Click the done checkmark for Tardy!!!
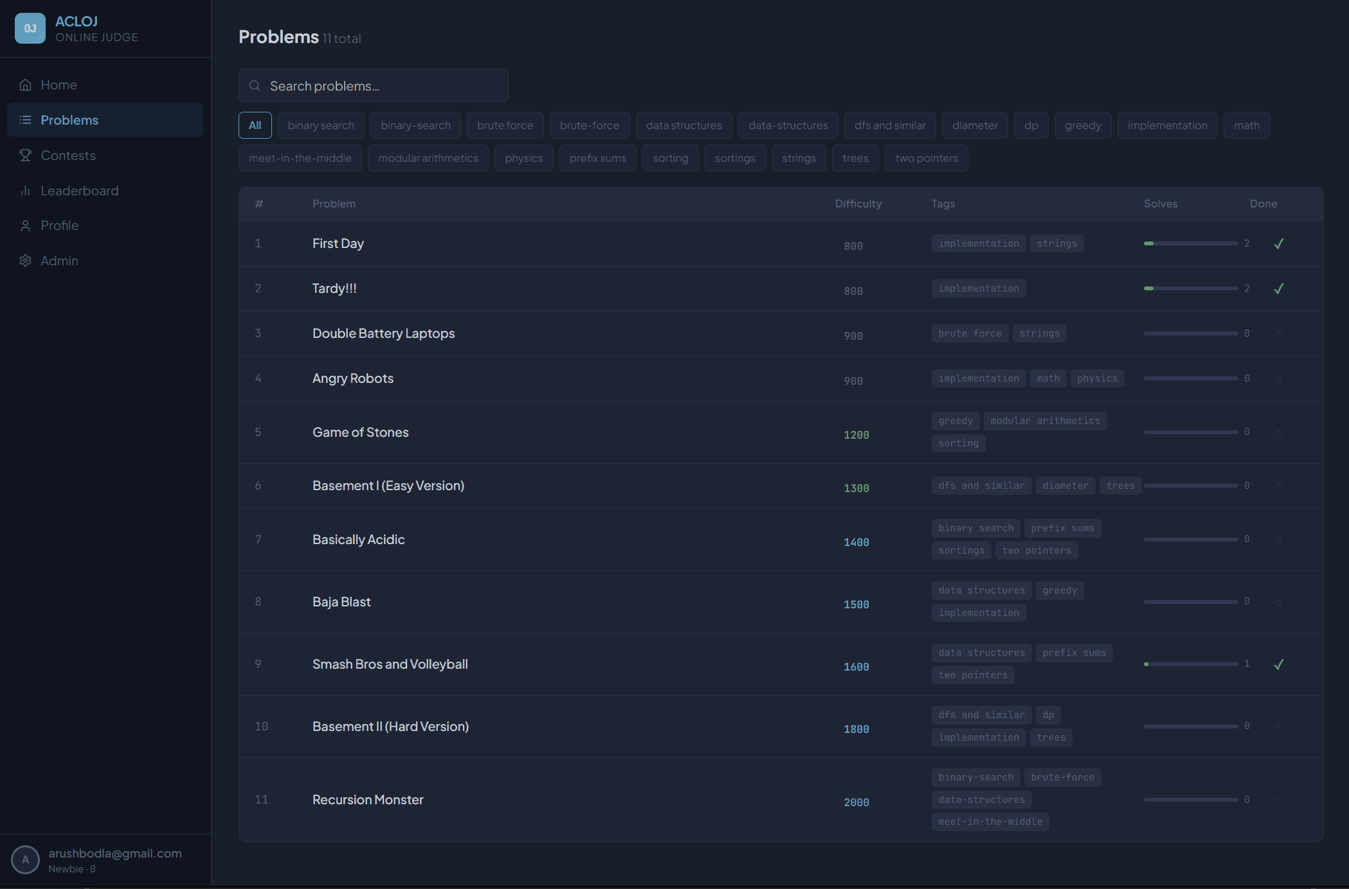Viewport: 1349px width, 889px height. [x=1279, y=288]
